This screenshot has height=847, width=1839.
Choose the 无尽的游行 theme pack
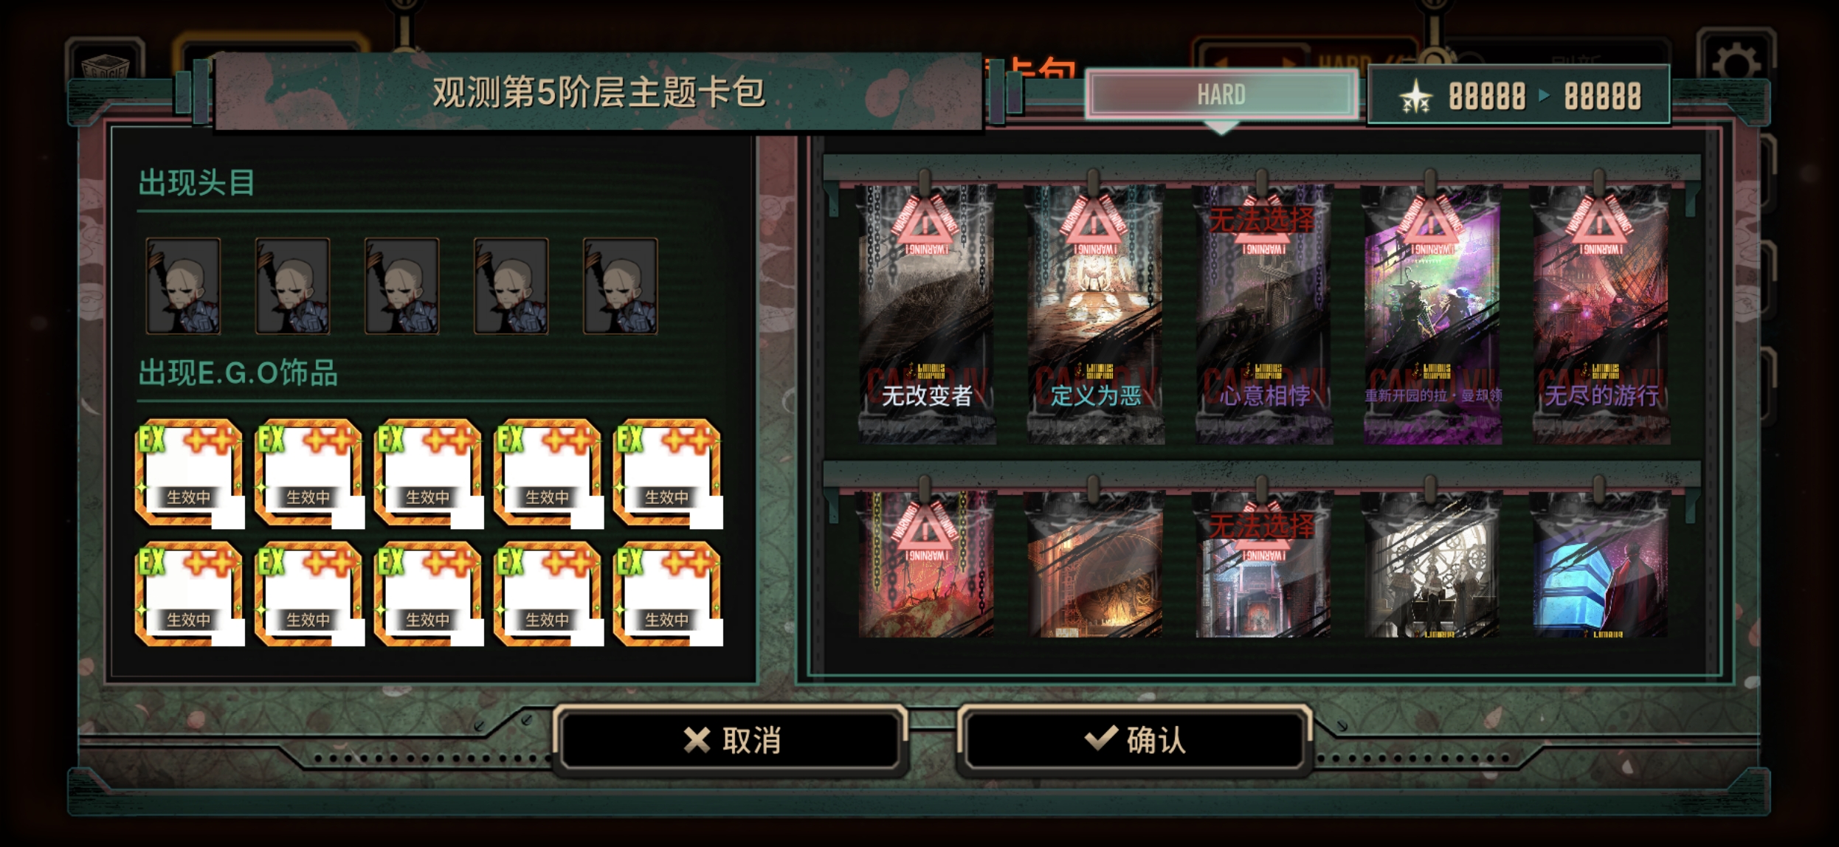(x=1601, y=314)
